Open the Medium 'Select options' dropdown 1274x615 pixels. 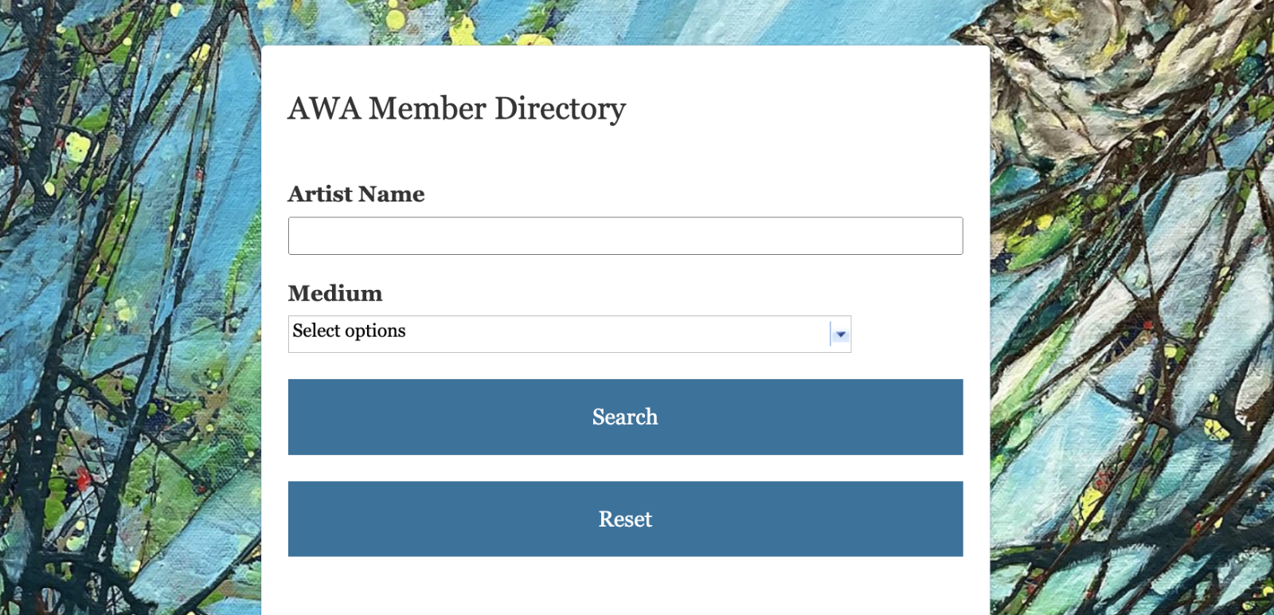coord(569,334)
